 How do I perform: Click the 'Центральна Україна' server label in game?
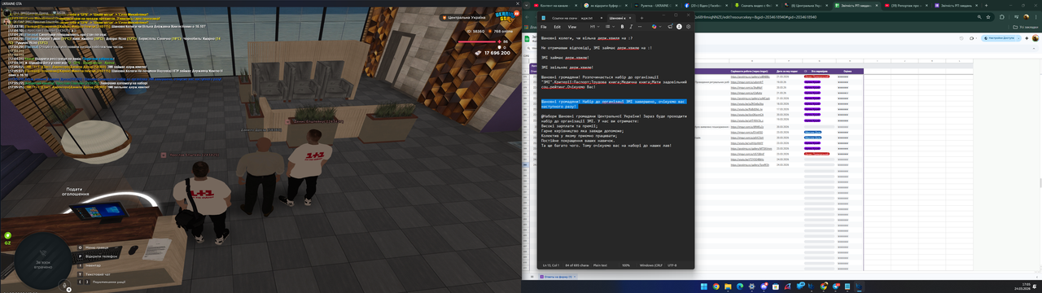(466, 17)
